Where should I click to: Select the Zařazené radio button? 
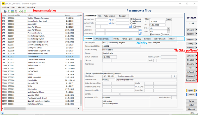coord(131,19)
